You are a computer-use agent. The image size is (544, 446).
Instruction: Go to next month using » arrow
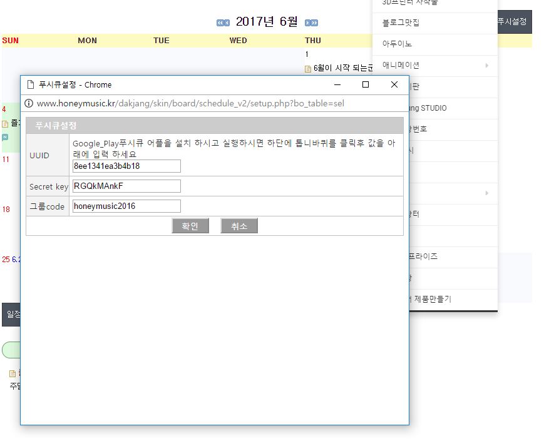(x=308, y=21)
